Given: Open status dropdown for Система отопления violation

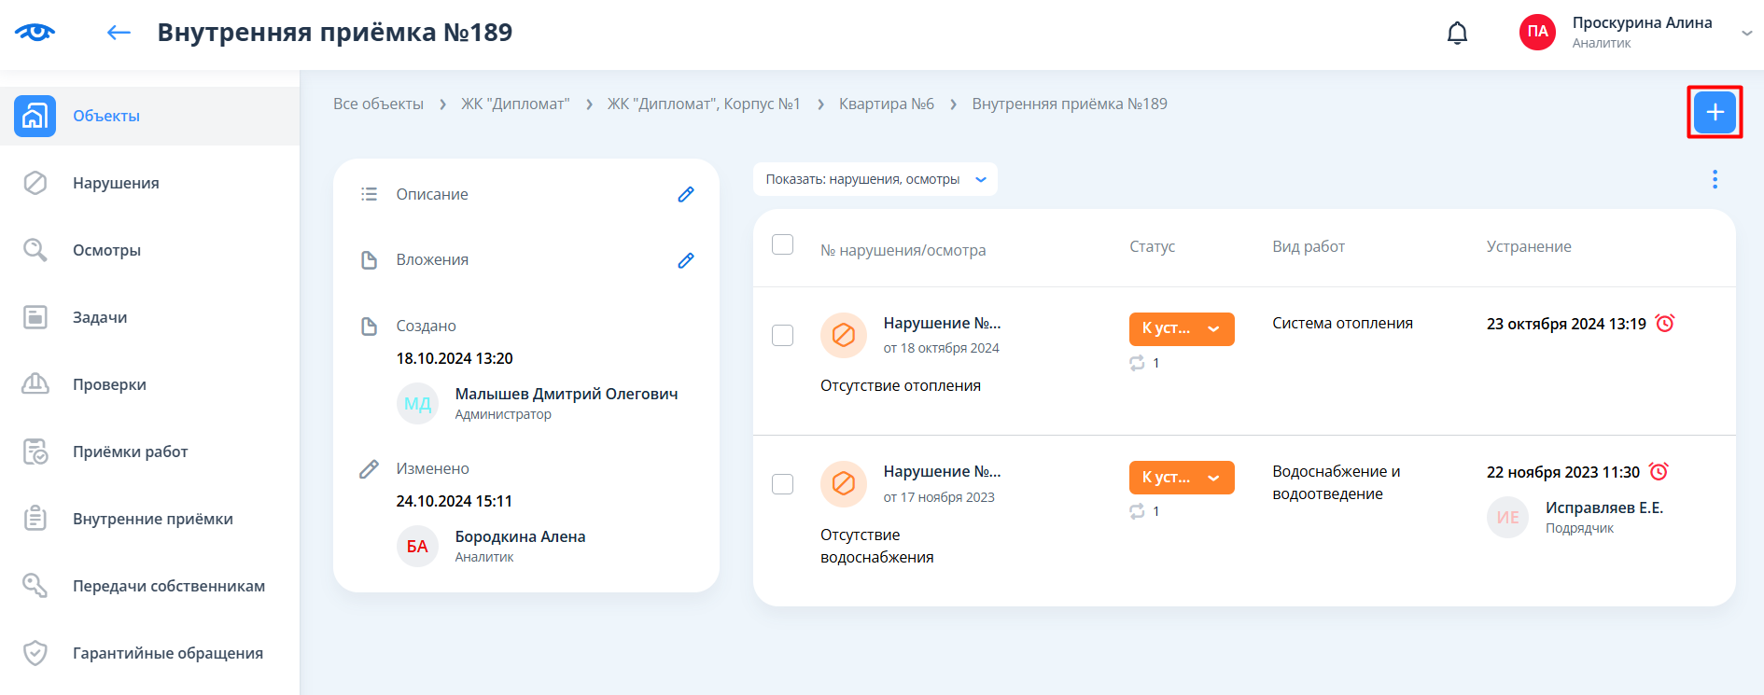Looking at the screenshot, I should (1181, 329).
